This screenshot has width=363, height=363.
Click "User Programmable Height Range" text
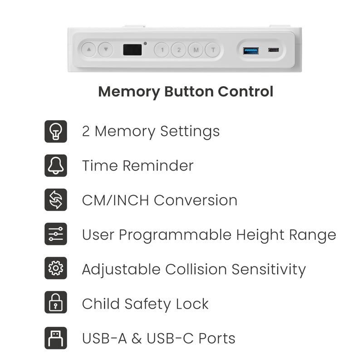(209, 235)
